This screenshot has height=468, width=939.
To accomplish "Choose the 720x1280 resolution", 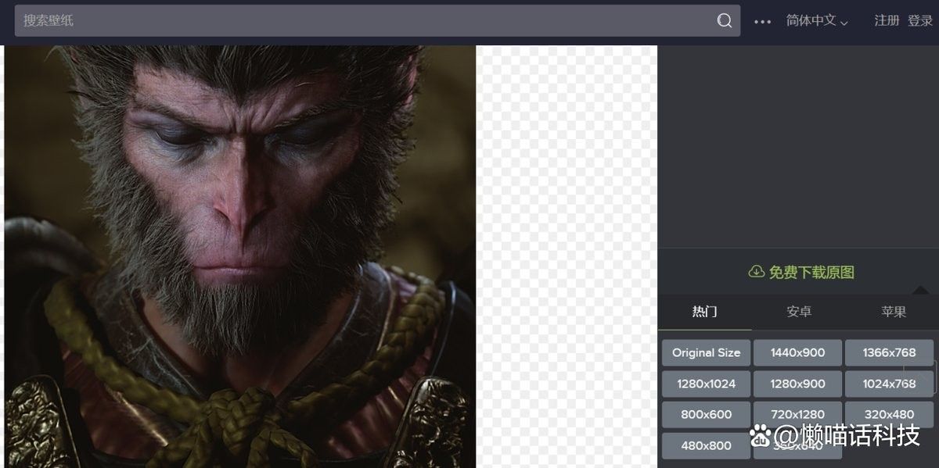I will [x=797, y=414].
